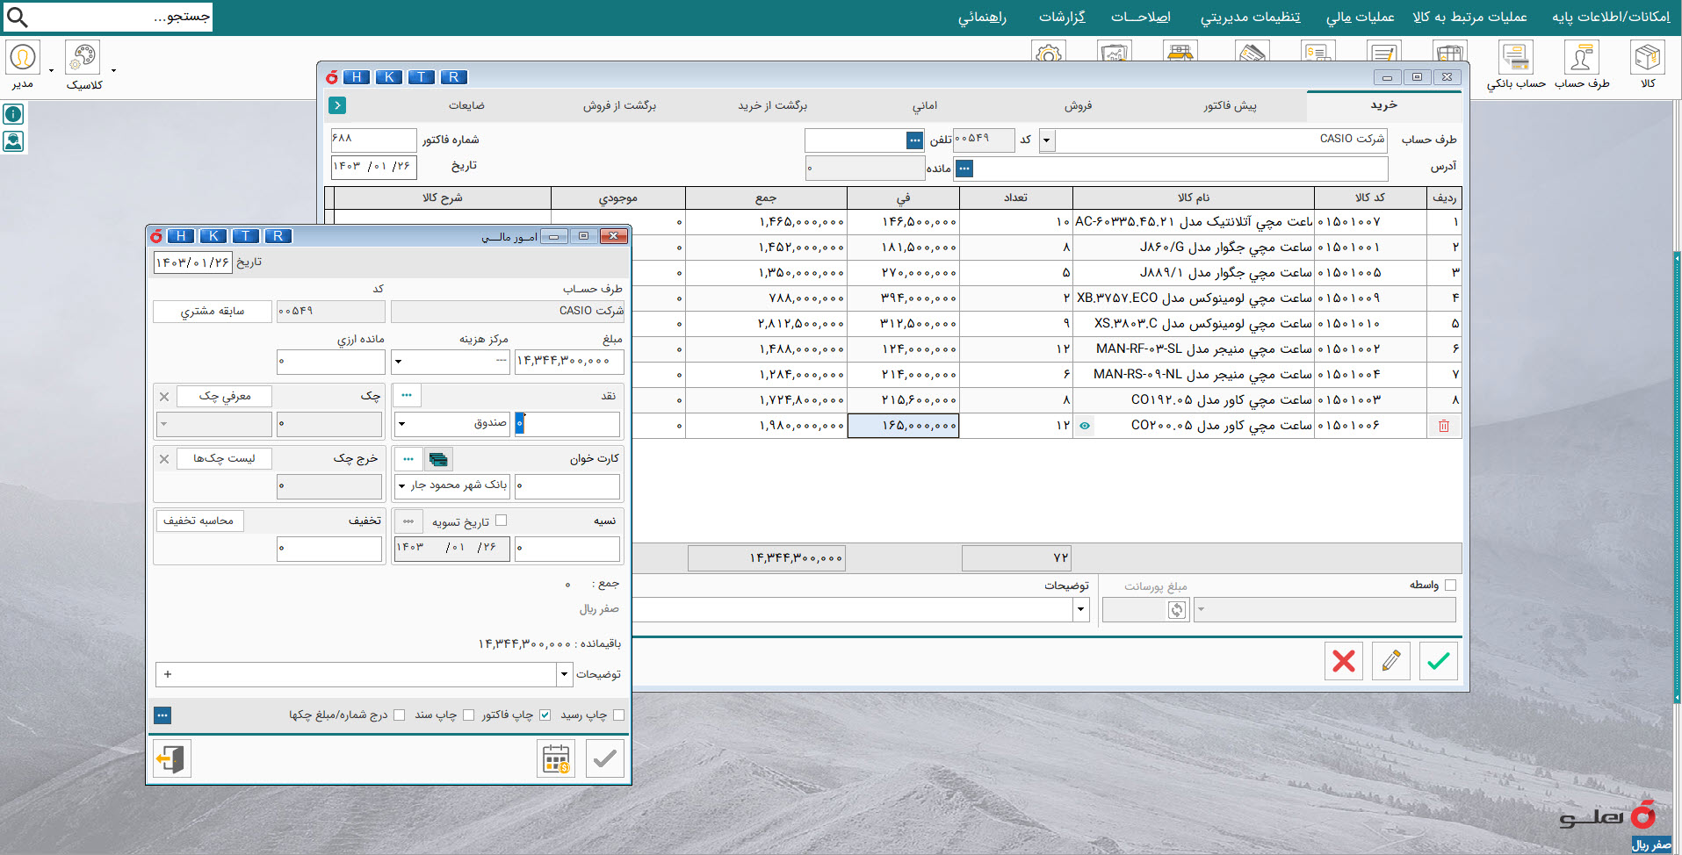Click the صفر ريال button at bottom right

point(1651,845)
